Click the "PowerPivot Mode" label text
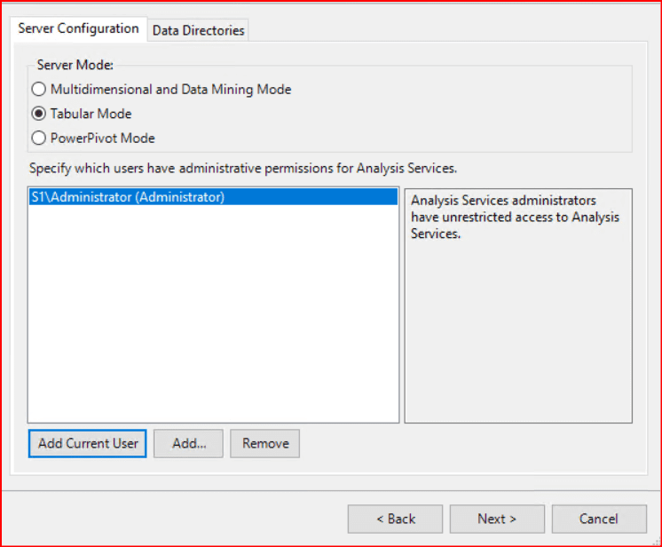Image resolution: width=662 pixels, height=547 pixels. click(x=102, y=138)
